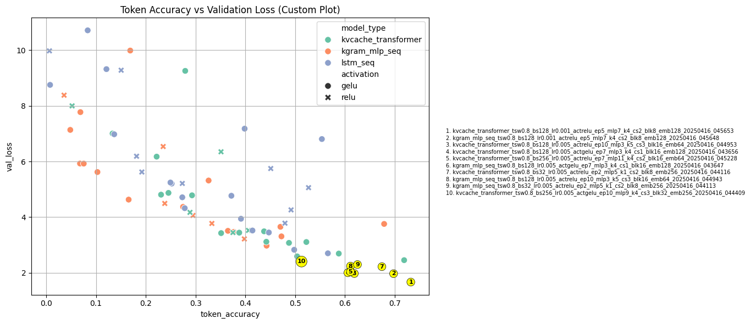Click the x-axis tick label 0.5
This screenshot has height=324, width=750.
[x=295, y=303]
